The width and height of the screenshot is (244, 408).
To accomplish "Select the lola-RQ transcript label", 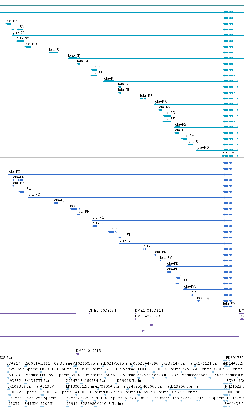I will tap(203, 147).
